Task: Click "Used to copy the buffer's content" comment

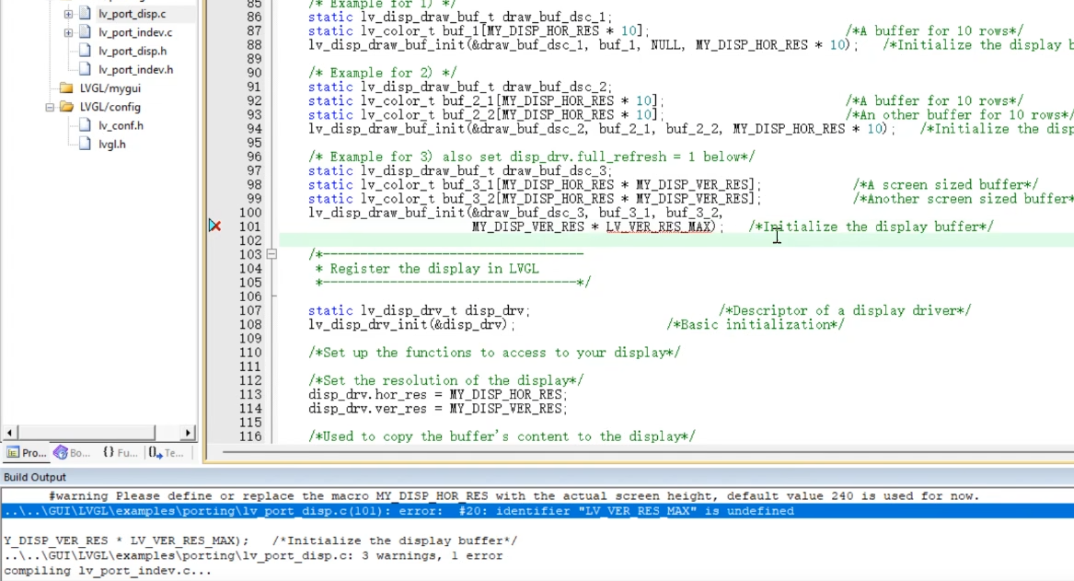Action: 502,436
